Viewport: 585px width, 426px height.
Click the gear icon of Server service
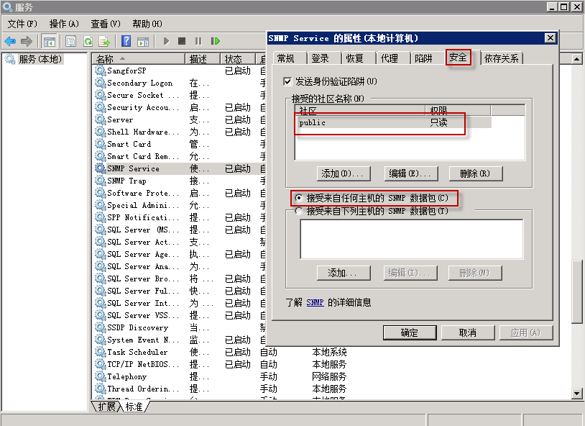pos(100,119)
